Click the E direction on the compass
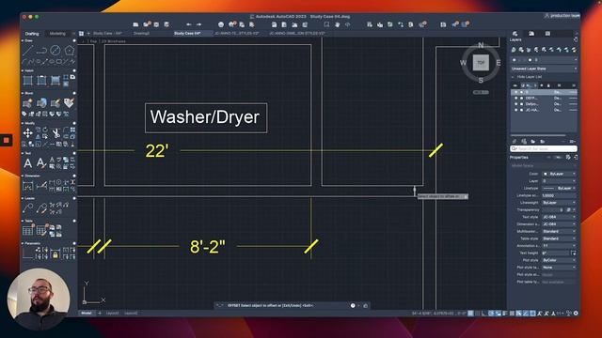The height and width of the screenshot is (338, 602). pos(499,63)
